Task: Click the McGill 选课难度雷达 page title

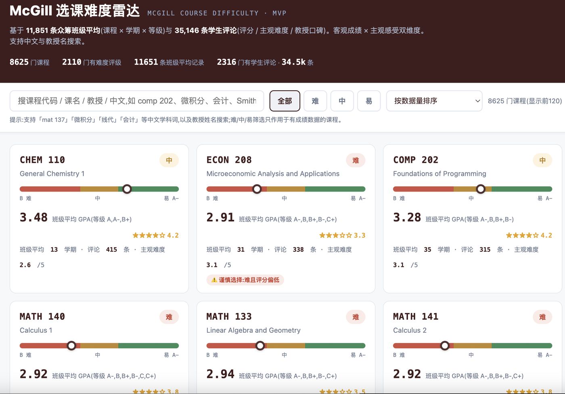Action: coord(75,11)
